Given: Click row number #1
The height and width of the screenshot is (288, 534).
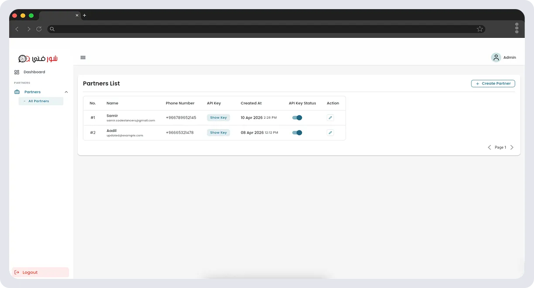Looking at the screenshot, I should (92, 117).
